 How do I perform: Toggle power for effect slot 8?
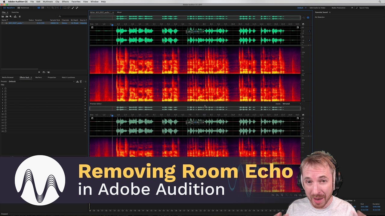tap(5, 108)
